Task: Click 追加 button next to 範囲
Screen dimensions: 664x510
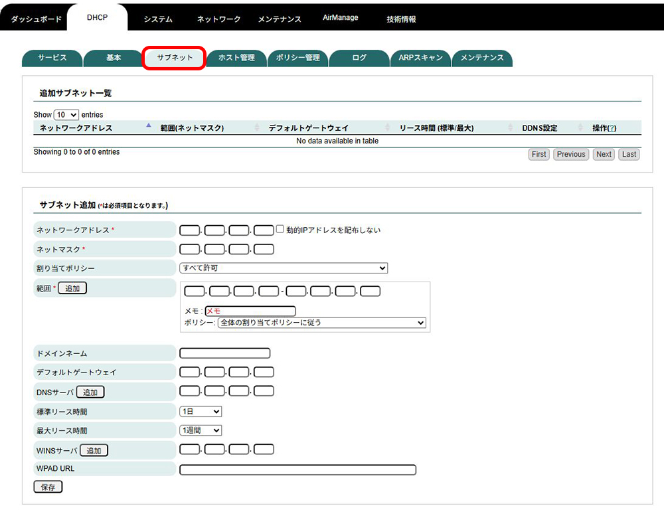Action: 72,288
